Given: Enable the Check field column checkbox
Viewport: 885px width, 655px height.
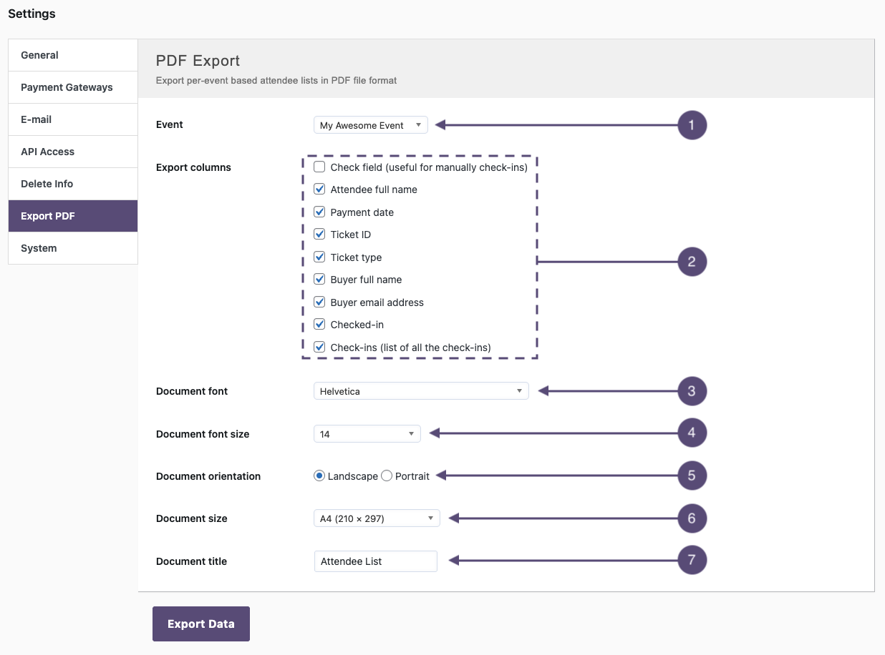Looking at the screenshot, I should (x=319, y=167).
